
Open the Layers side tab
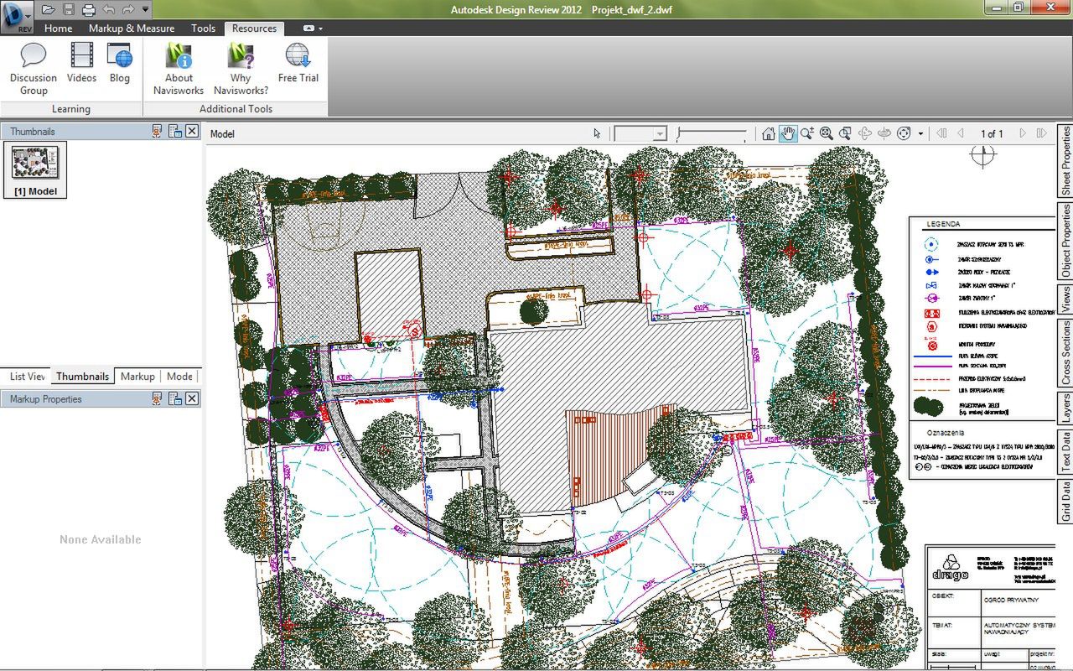point(1065,409)
